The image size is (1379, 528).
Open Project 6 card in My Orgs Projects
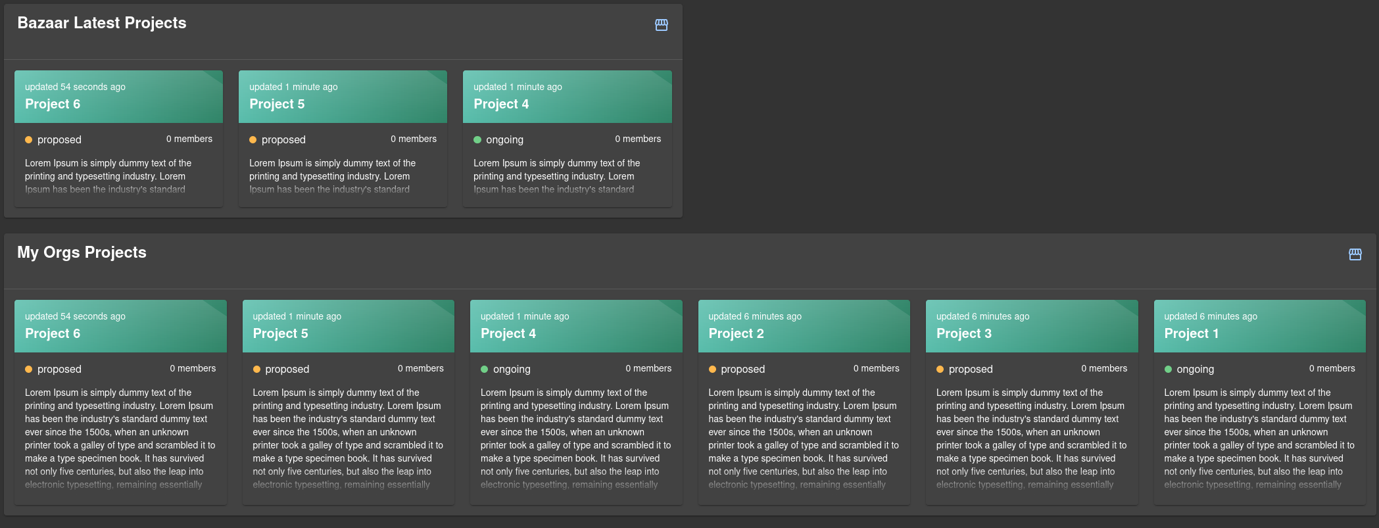[x=120, y=326]
